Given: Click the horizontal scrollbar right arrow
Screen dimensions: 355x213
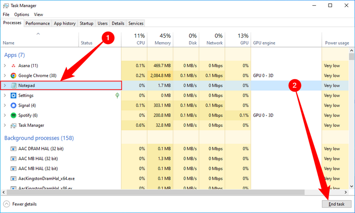Looking at the screenshot, I should 346,192.
